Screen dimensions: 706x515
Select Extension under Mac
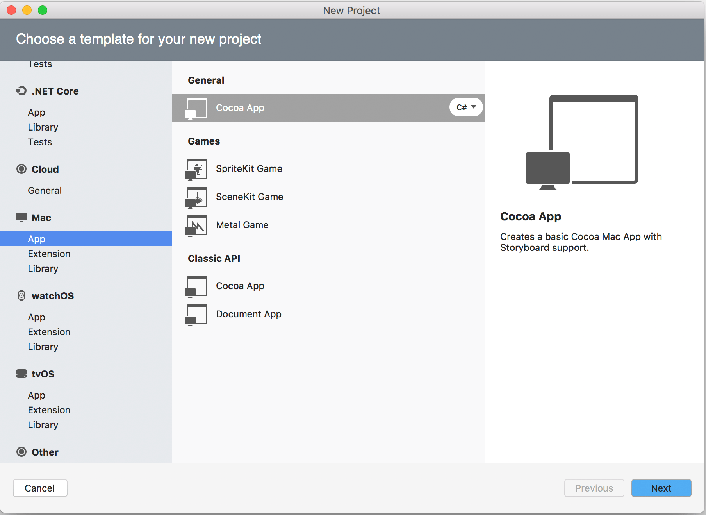(x=86, y=254)
